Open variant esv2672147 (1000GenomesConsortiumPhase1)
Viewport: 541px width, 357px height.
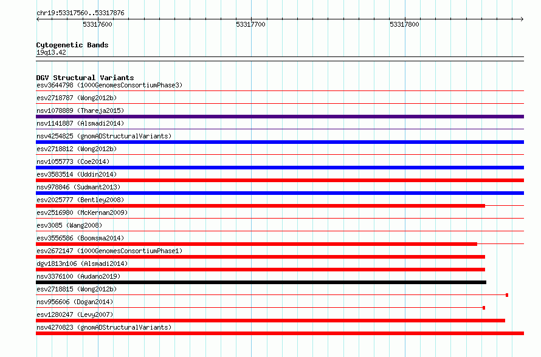[x=109, y=251]
